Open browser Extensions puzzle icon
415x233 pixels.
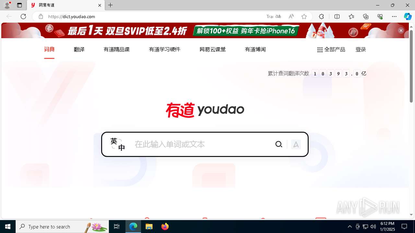(x=321, y=17)
